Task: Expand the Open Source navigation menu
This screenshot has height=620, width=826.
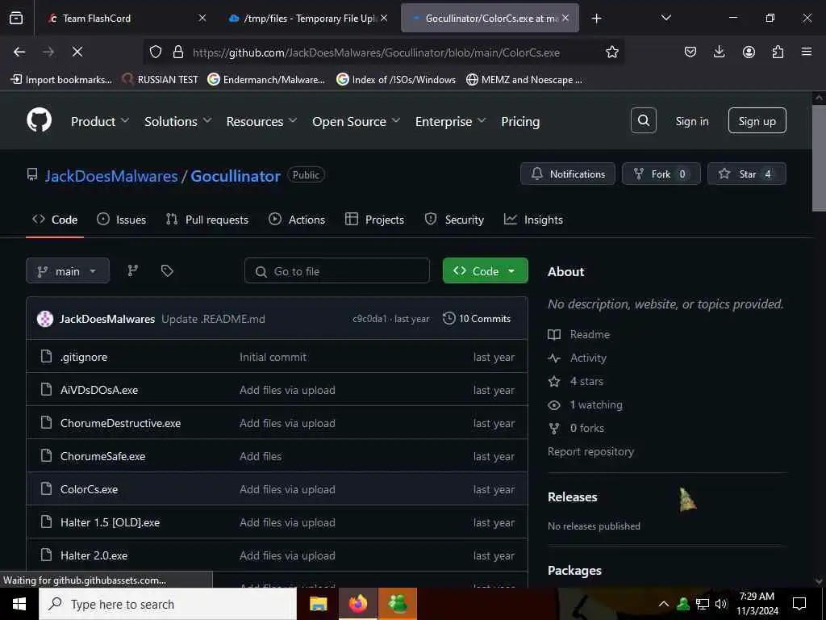Action: [356, 121]
